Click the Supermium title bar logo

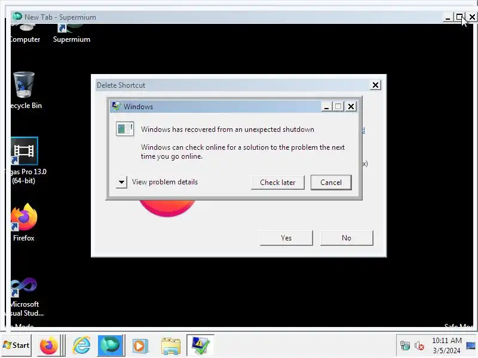click(x=17, y=17)
